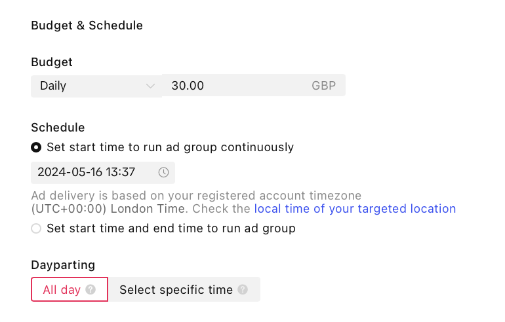Click the GBP currency label
The image size is (505, 322).
click(324, 86)
